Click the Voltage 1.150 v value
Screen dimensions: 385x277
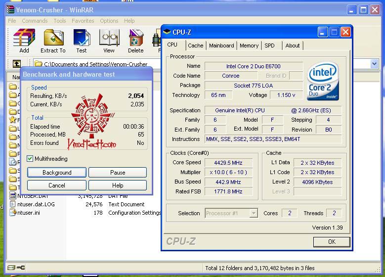[286, 95]
